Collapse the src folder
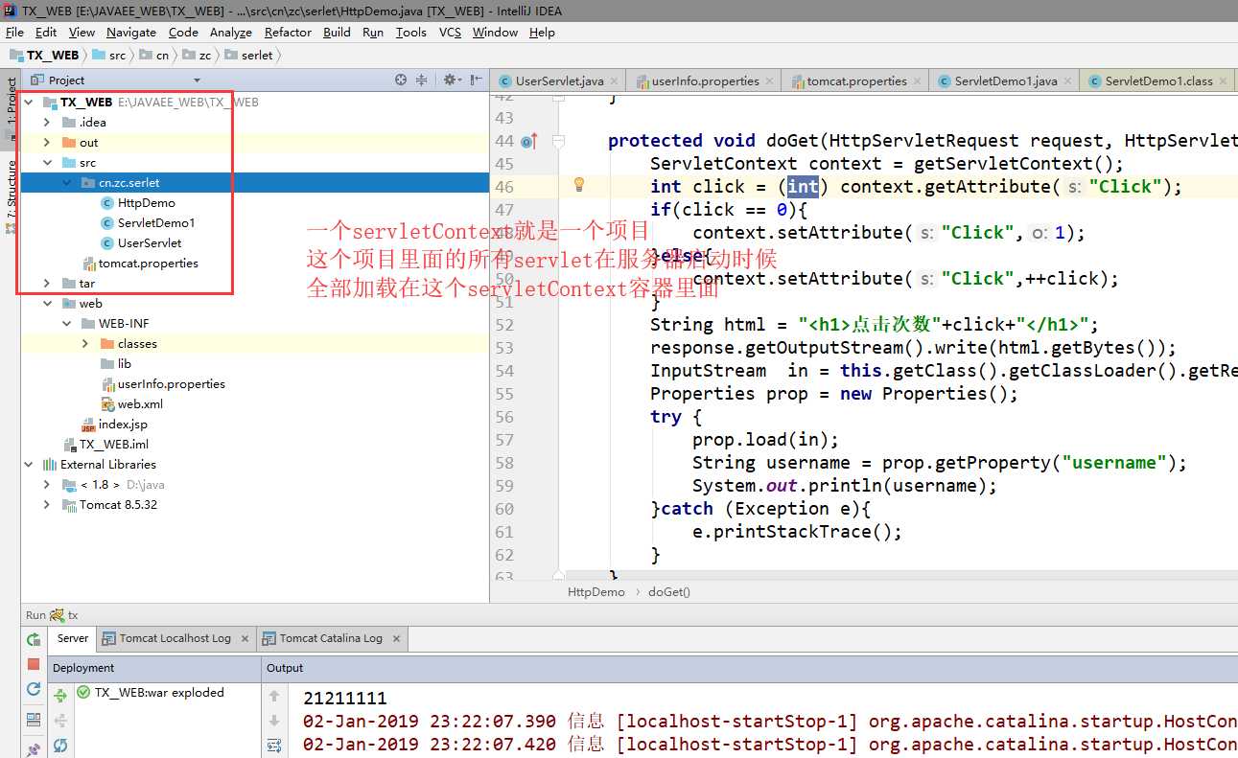The image size is (1238, 758). click(47, 163)
